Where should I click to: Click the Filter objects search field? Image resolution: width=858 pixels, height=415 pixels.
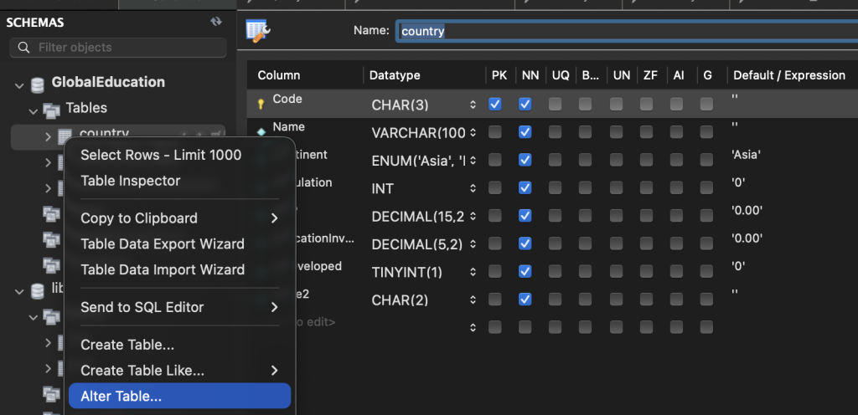point(126,48)
